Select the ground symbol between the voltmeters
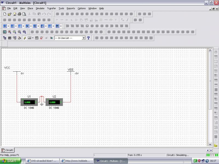Viewport: 219px width, 164px height. click(42, 104)
